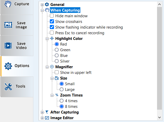
Task: Select the Large magnifier size
Action: pyautogui.click(x=62, y=90)
